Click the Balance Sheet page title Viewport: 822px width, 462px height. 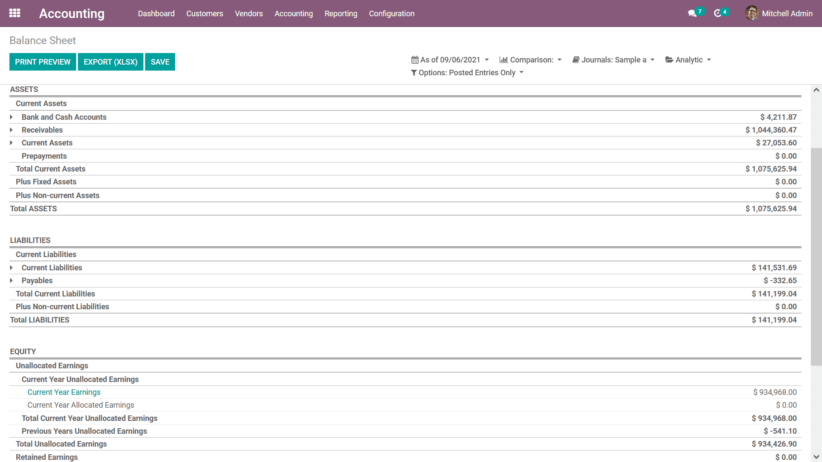click(42, 40)
